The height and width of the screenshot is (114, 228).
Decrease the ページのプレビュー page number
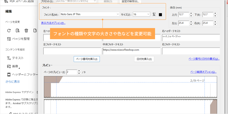pyautogui.click(x=79, y=73)
